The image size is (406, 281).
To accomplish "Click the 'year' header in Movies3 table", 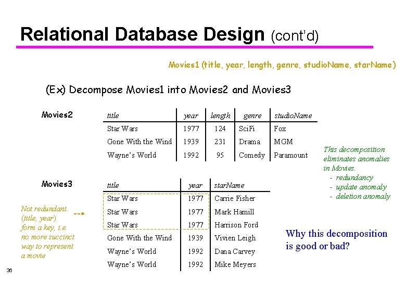I will coord(195,186).
